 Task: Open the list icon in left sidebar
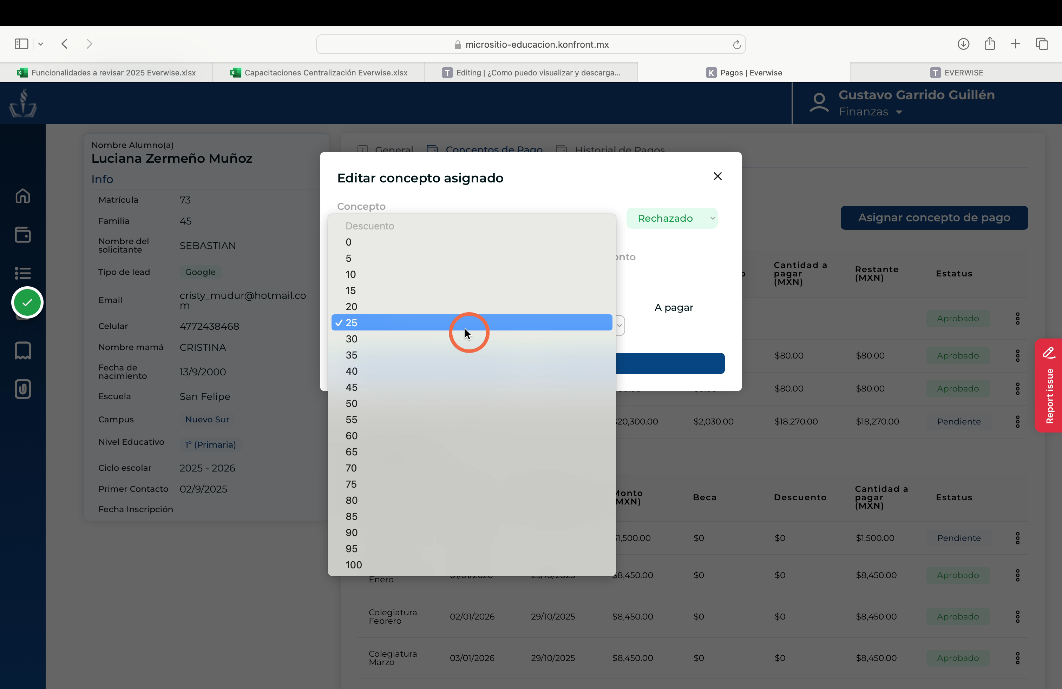coord(23,273)
